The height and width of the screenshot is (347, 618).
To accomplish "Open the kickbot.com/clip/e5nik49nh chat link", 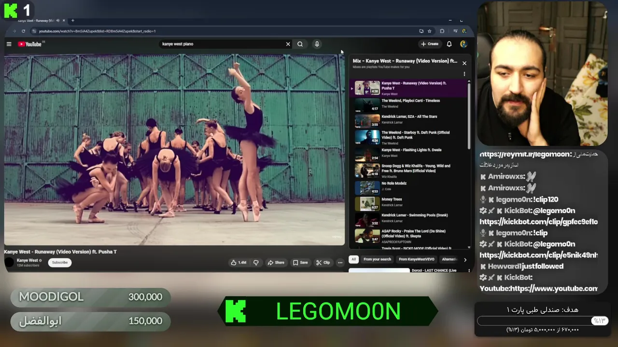I will pyautogui.click(x=538, y=255).
